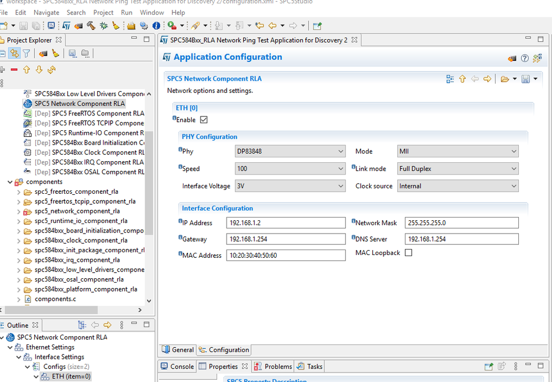Click the main toolbar generate chip icon
This screenshot has width=552, height=382.
click(x=79, y=26)
